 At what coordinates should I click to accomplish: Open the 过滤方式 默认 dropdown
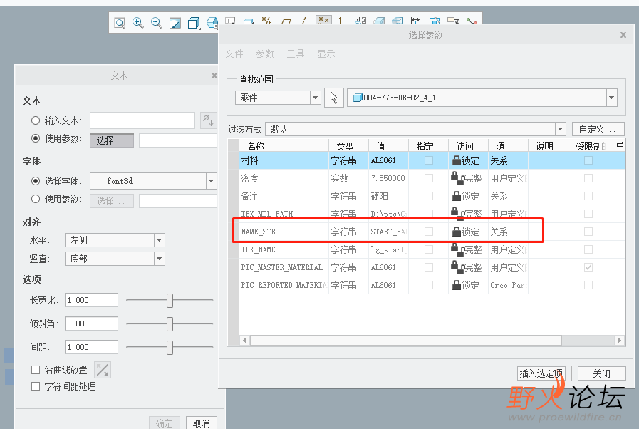click(561, 129)
